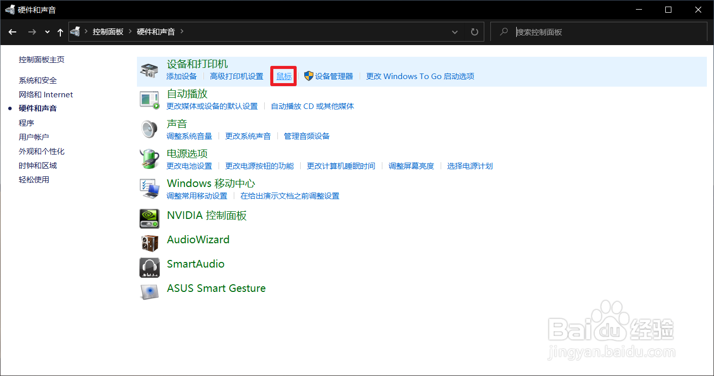Open 程序 in the sidebar
The image size is (714, 376).
26,123
